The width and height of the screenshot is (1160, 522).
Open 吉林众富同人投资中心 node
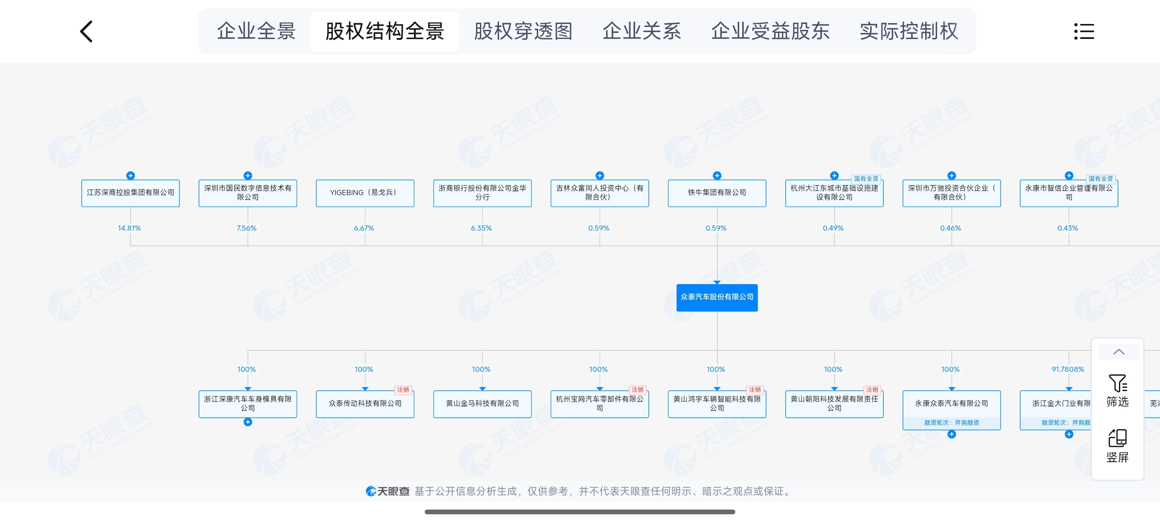tap(600, 193)
